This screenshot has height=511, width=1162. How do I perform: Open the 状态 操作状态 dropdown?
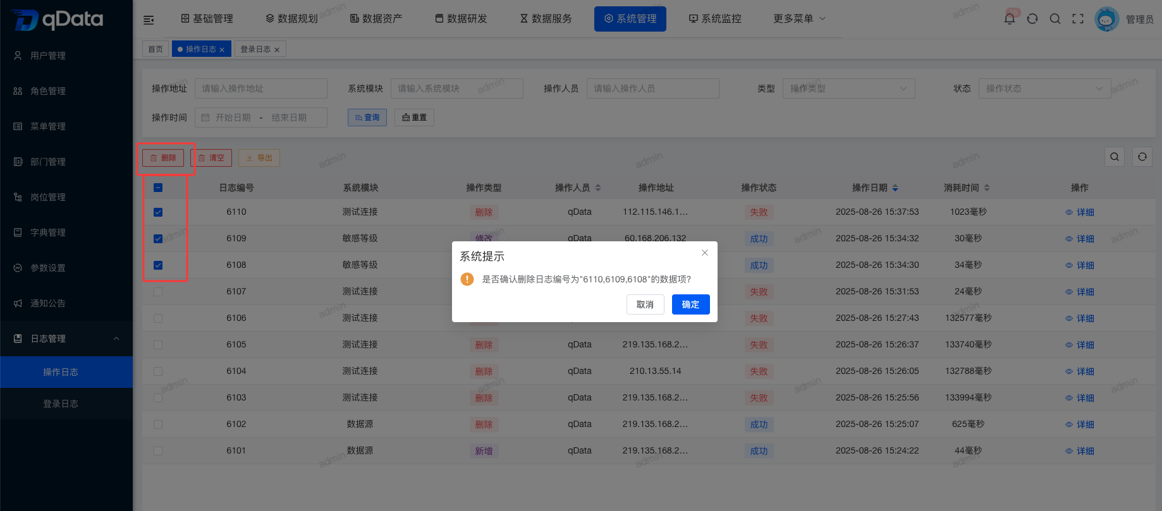(x=1044, y=88)
